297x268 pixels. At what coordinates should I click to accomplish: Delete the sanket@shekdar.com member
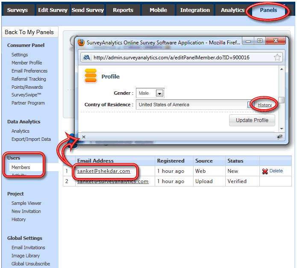click(276, 171)
